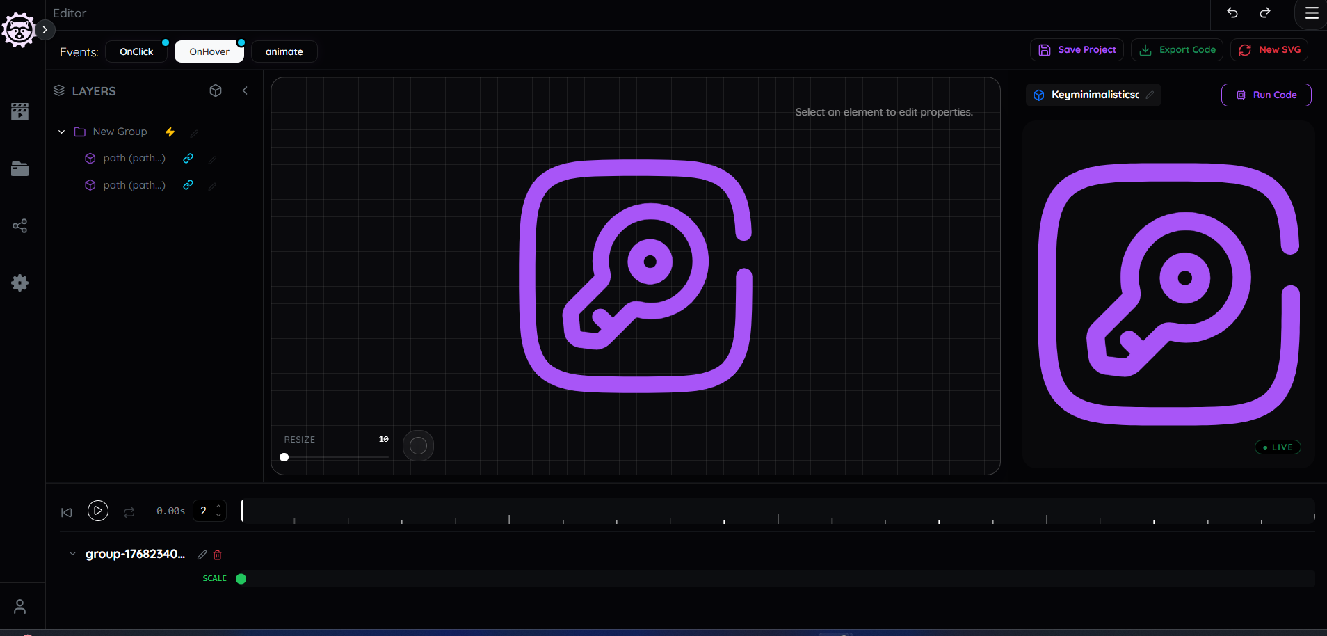Click the link icon on the first path layer

187,158
